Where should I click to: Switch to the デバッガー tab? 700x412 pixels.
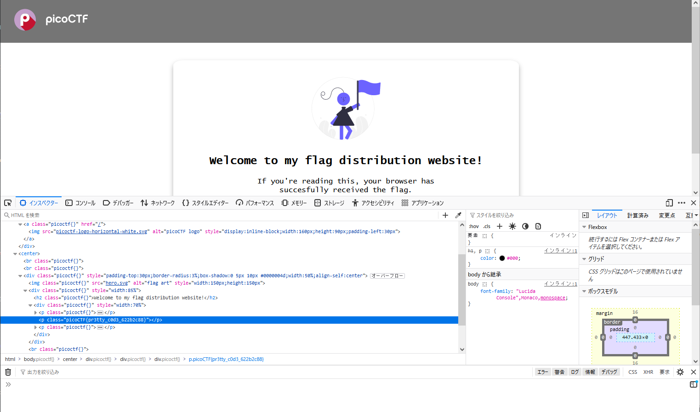[118, 203]
